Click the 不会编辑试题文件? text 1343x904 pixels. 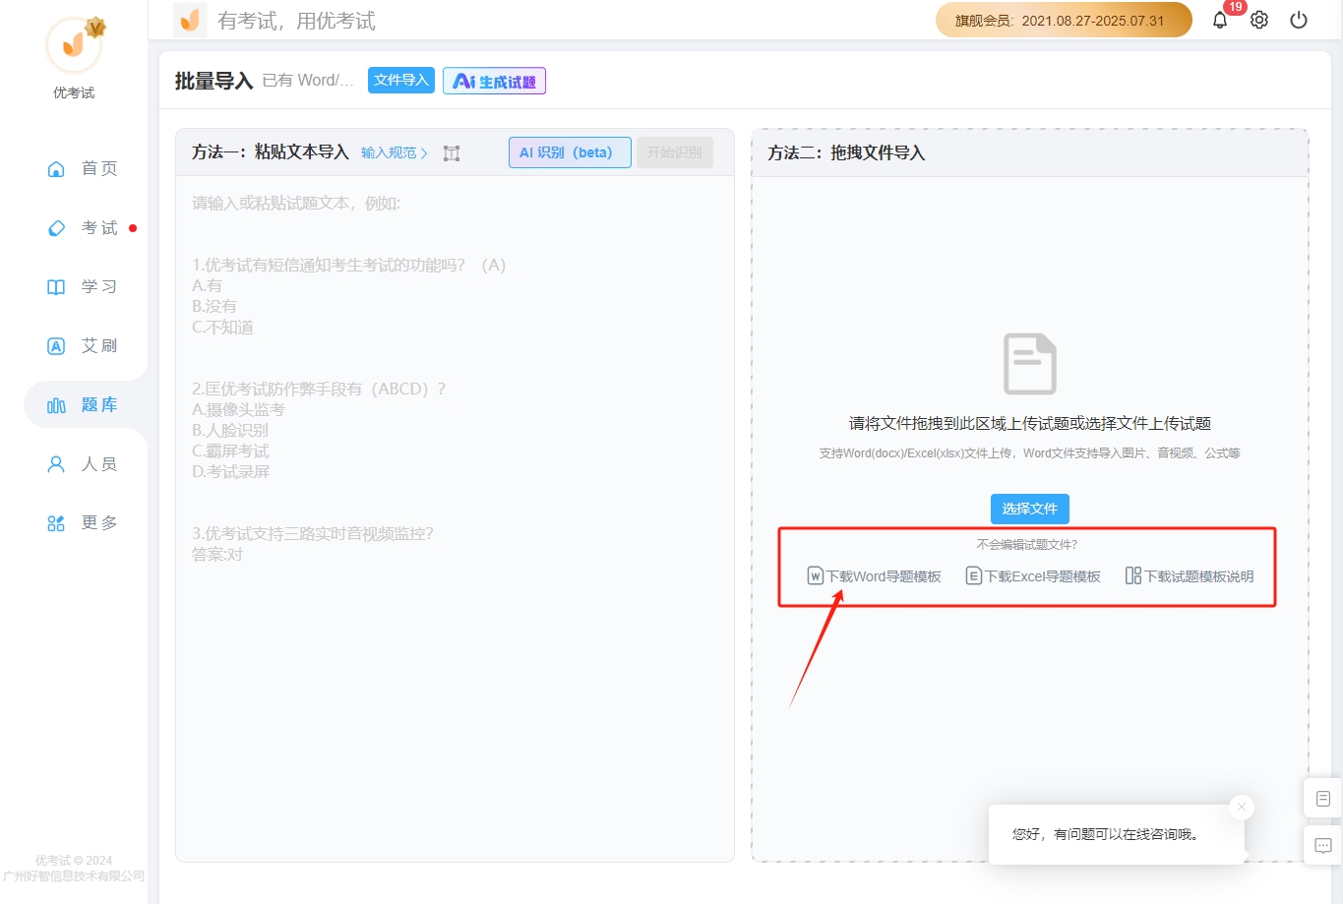(x=1027, y=544)
